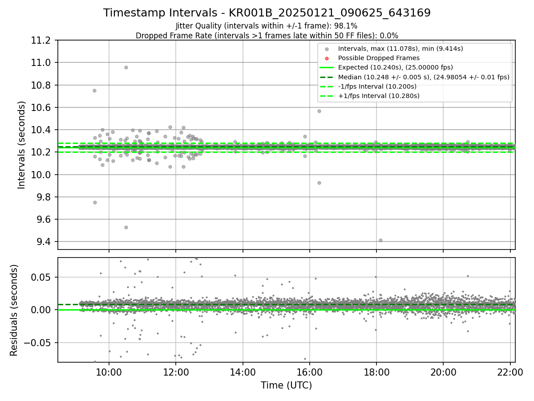Select the 'Dropped Frame Rate' subtitle line reading 0.0%
534x401 pixels.
pos(267,36)
